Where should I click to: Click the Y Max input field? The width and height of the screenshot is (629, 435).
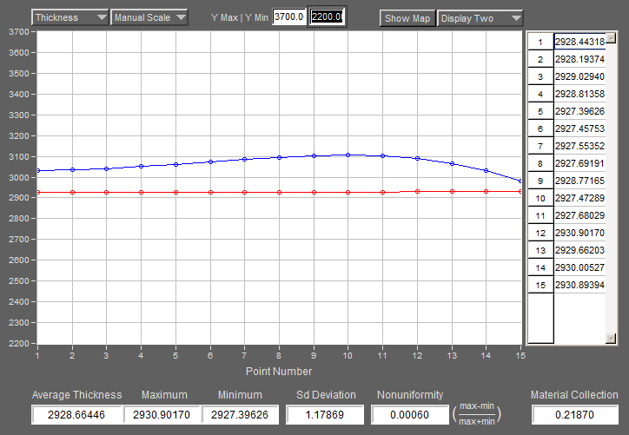288,16
